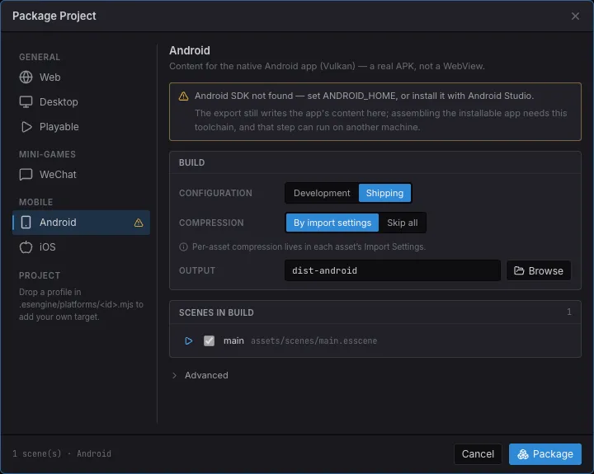This screenshot has width=594, height=474.
Task: Select the Web platform globe icon
Action: point(26,77)
